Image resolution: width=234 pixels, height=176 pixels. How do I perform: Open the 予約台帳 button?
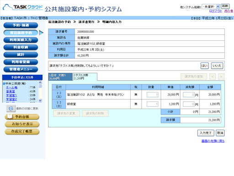coord(22,117)
